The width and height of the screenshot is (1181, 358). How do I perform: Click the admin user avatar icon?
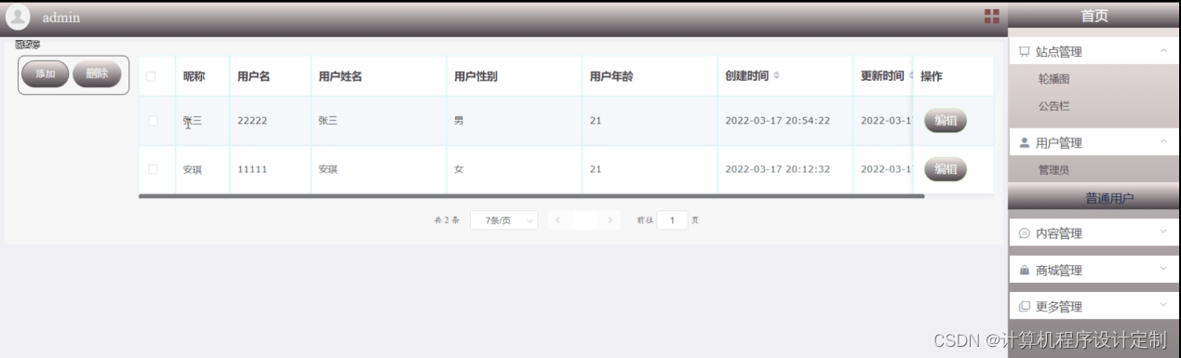click(x=18, y=17)
